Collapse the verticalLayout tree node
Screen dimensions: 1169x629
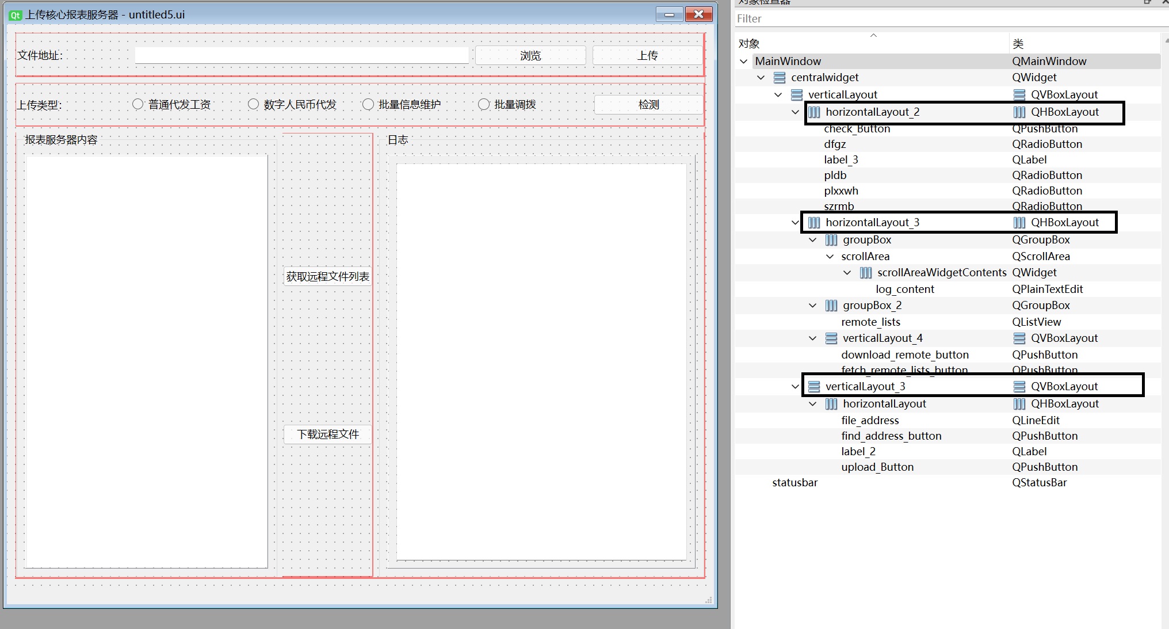[x=778, y=95]
